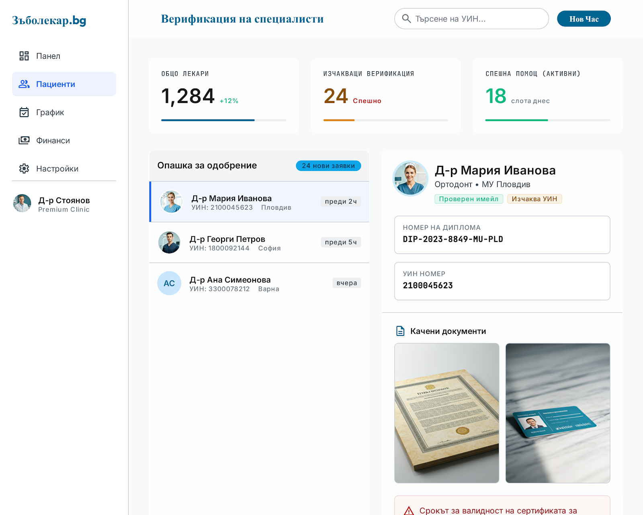Open the Пациенти menu item
This screenshot has height=515, width=643.
[x=64, y=84]
